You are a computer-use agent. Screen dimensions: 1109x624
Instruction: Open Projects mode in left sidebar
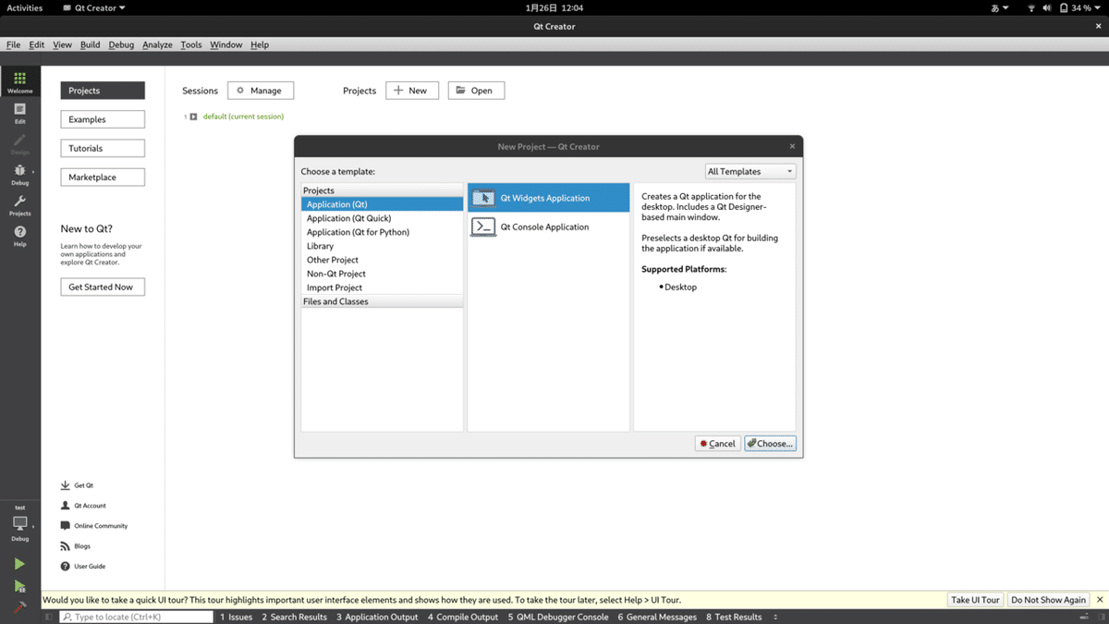19,205
